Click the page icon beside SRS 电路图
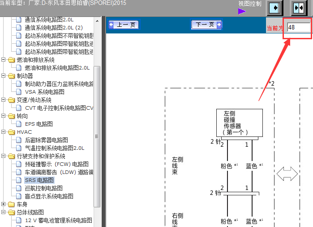 (x=19, y=180)
